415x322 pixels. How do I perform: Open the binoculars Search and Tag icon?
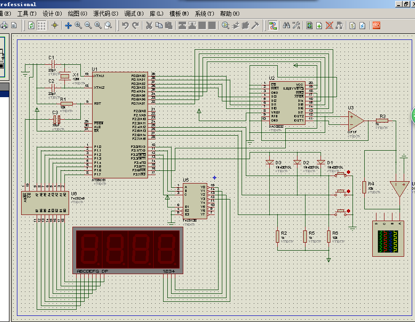(286, 25)
